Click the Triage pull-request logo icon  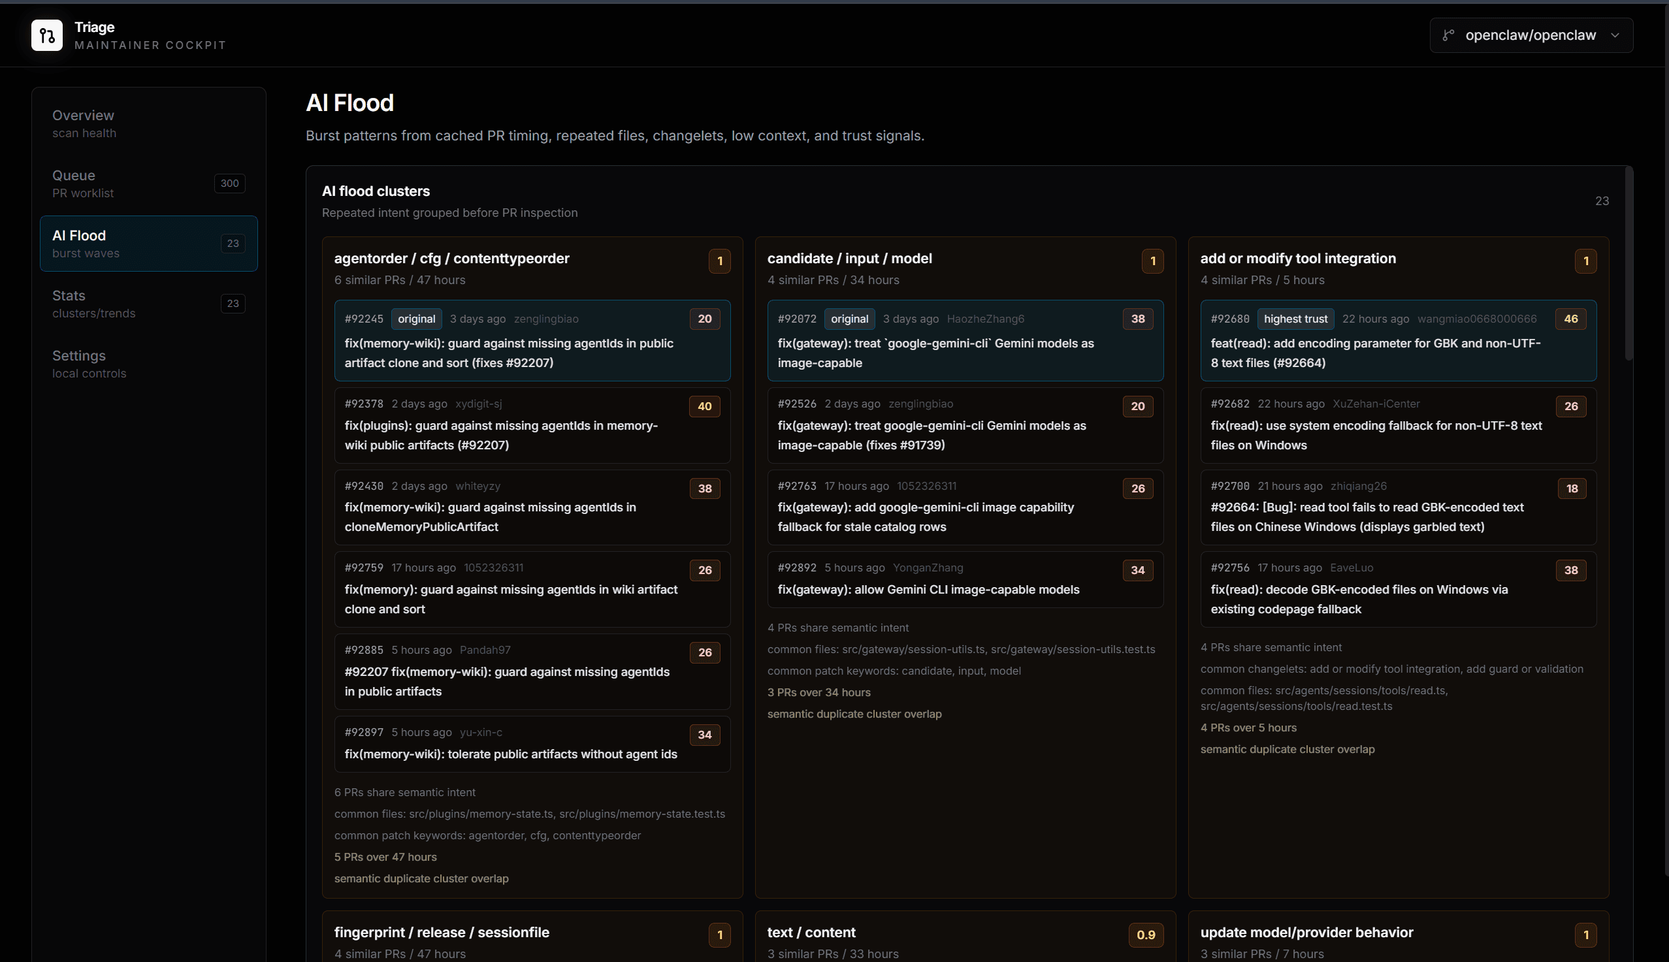click(47, 35)
